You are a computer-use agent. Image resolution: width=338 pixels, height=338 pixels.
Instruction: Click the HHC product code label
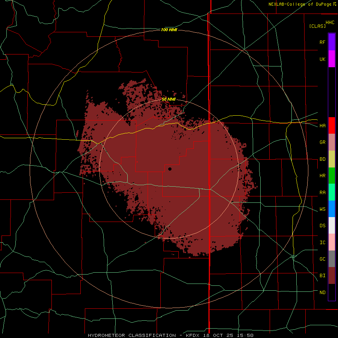click(330, 23)
